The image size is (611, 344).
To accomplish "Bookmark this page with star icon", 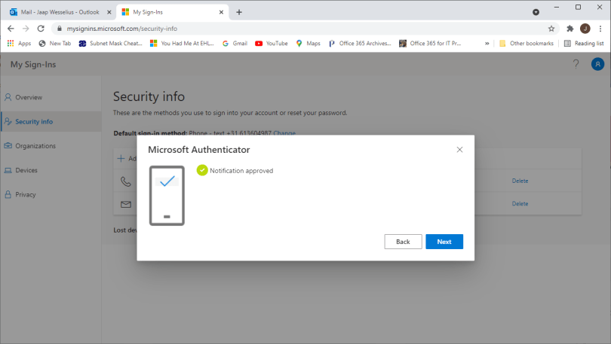I will (551, 29).
